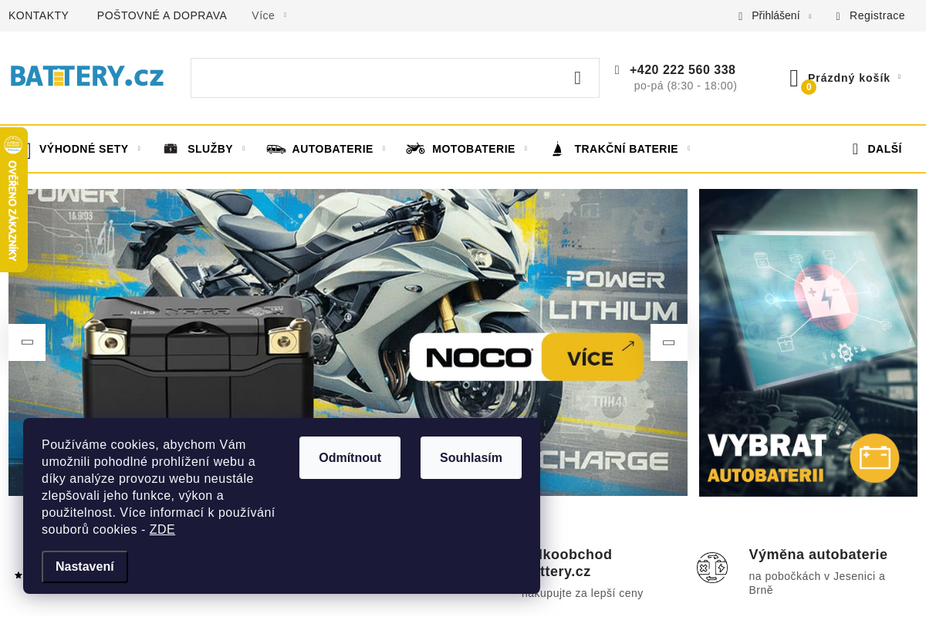Expand the Více top menu dropdown
Image resolution: width=926 pixels, height=617 pixels.
(285, 15)
